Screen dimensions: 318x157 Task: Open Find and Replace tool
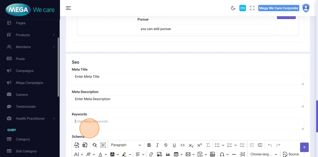(x=95, y=145)
